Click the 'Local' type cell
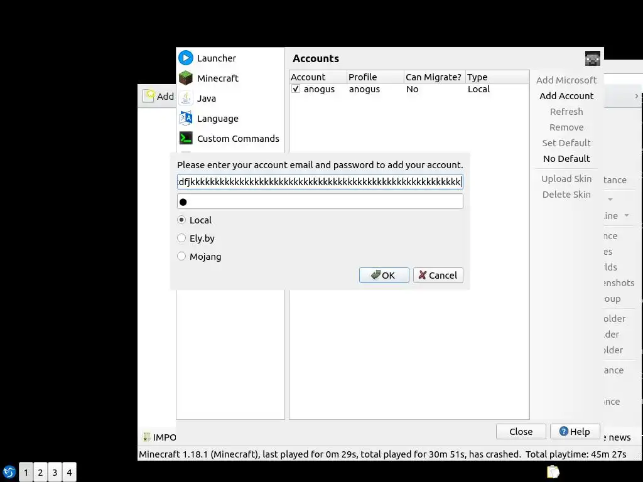The width and height of the screenshot is (643, 482). (478, 89)
